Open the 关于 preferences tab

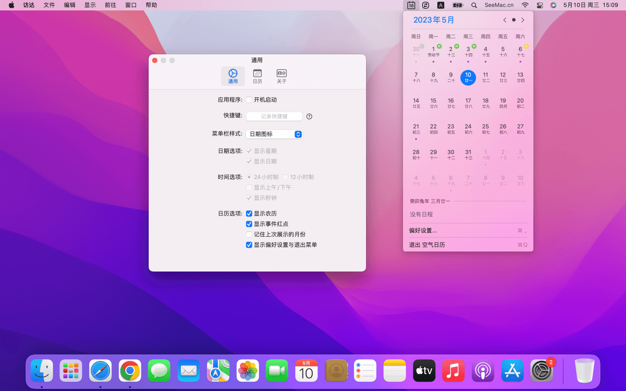[x=282, y=76]
